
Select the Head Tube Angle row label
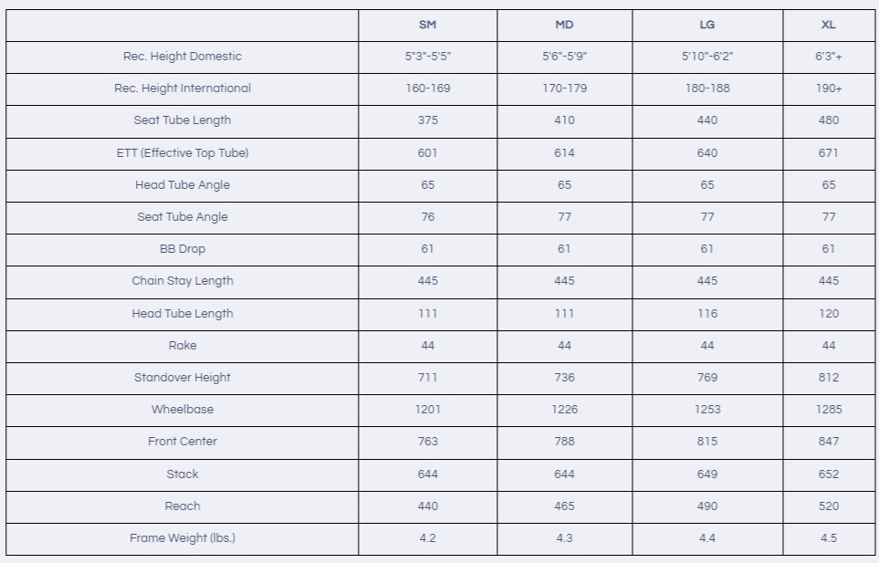tap(183, 185)
